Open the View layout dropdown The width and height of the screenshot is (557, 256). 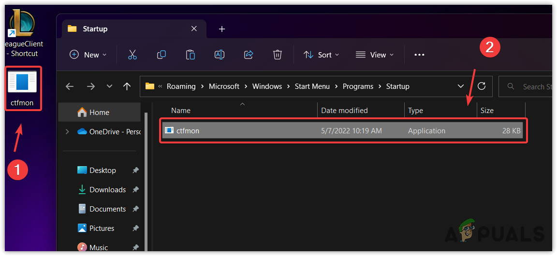click(374, 55)
